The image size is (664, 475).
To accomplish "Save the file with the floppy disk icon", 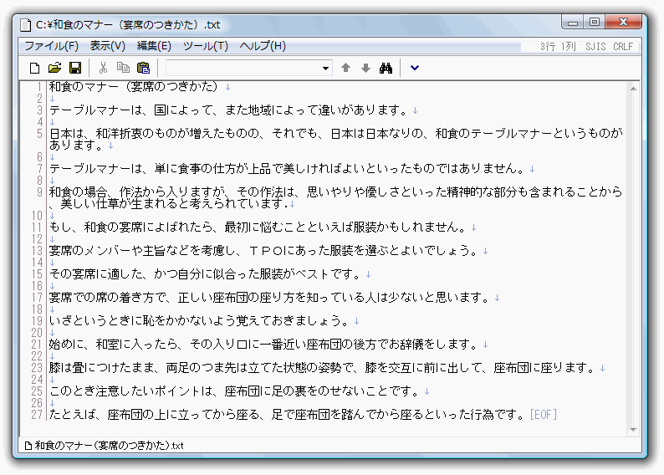I will [74, 68].
